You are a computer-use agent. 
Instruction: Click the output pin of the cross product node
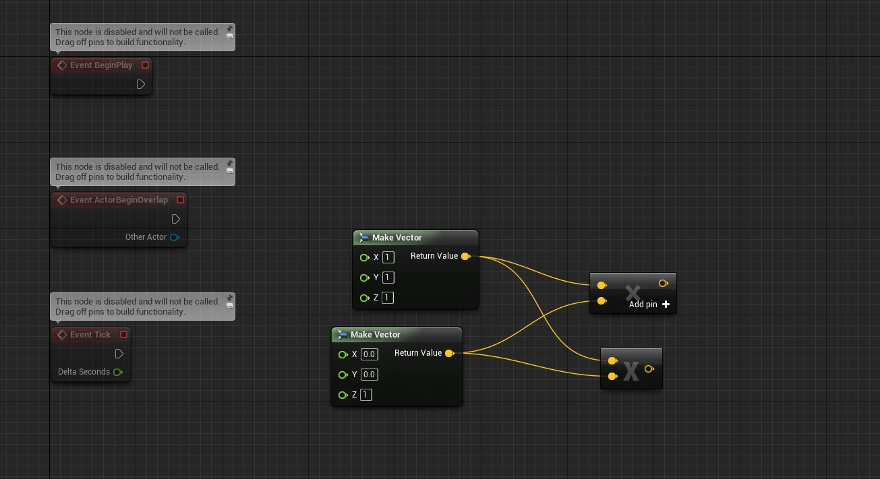click(649, 369)
